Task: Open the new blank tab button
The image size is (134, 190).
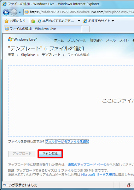Action: pyautogui.click(x=86, y=29)
